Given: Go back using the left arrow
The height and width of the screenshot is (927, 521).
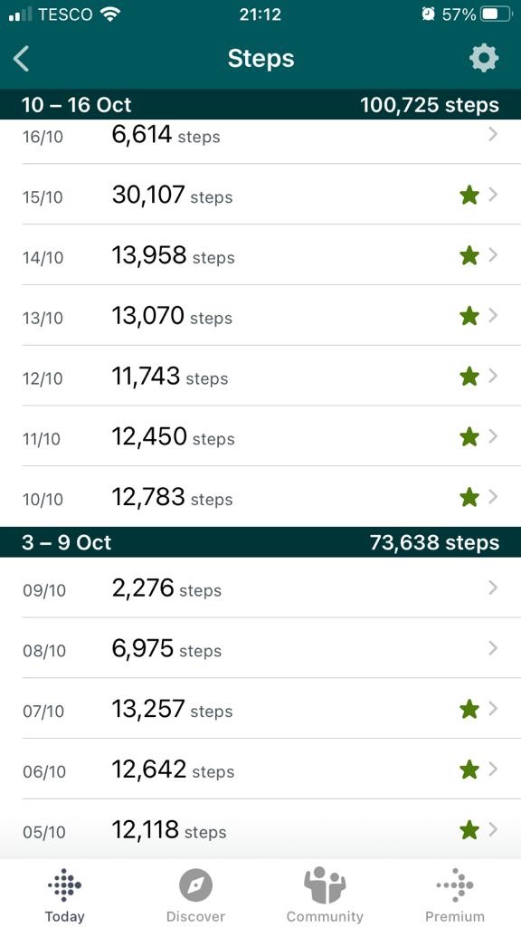Looking at the screenshot, I should (x=22, y=59).
